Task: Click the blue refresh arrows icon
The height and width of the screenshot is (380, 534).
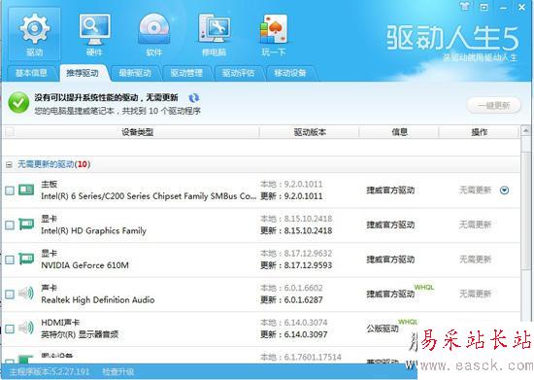Action: click(194, 98)
